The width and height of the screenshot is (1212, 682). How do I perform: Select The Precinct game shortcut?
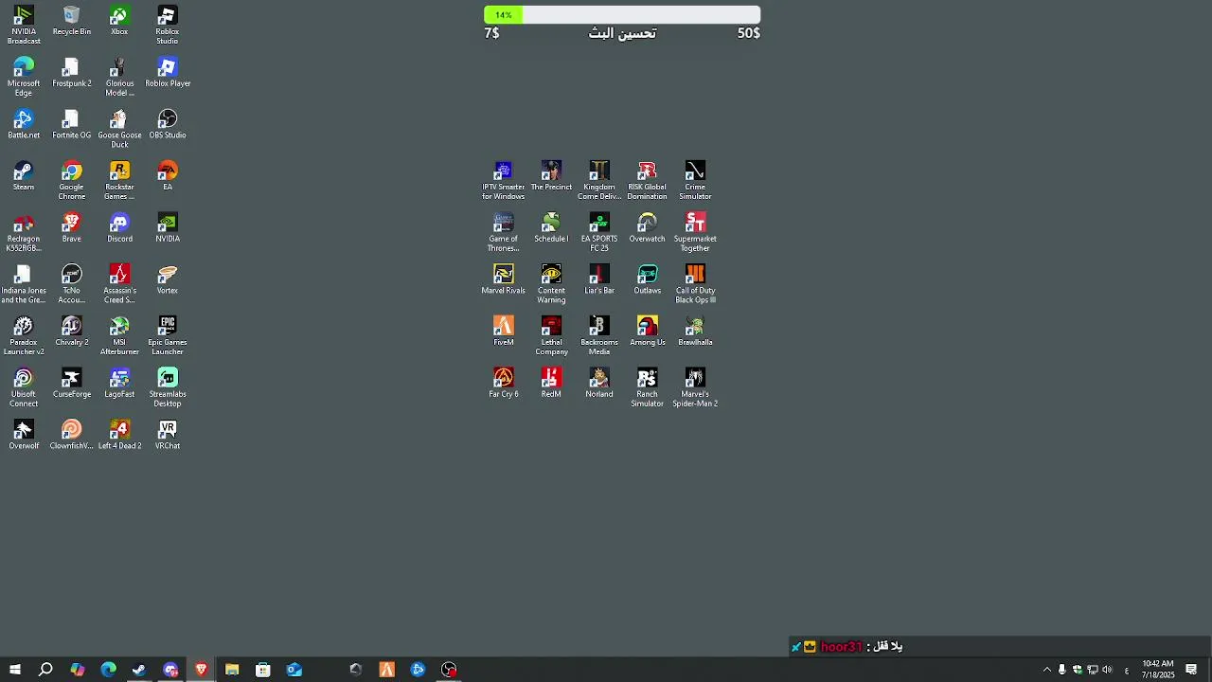[x=551, y=176]
